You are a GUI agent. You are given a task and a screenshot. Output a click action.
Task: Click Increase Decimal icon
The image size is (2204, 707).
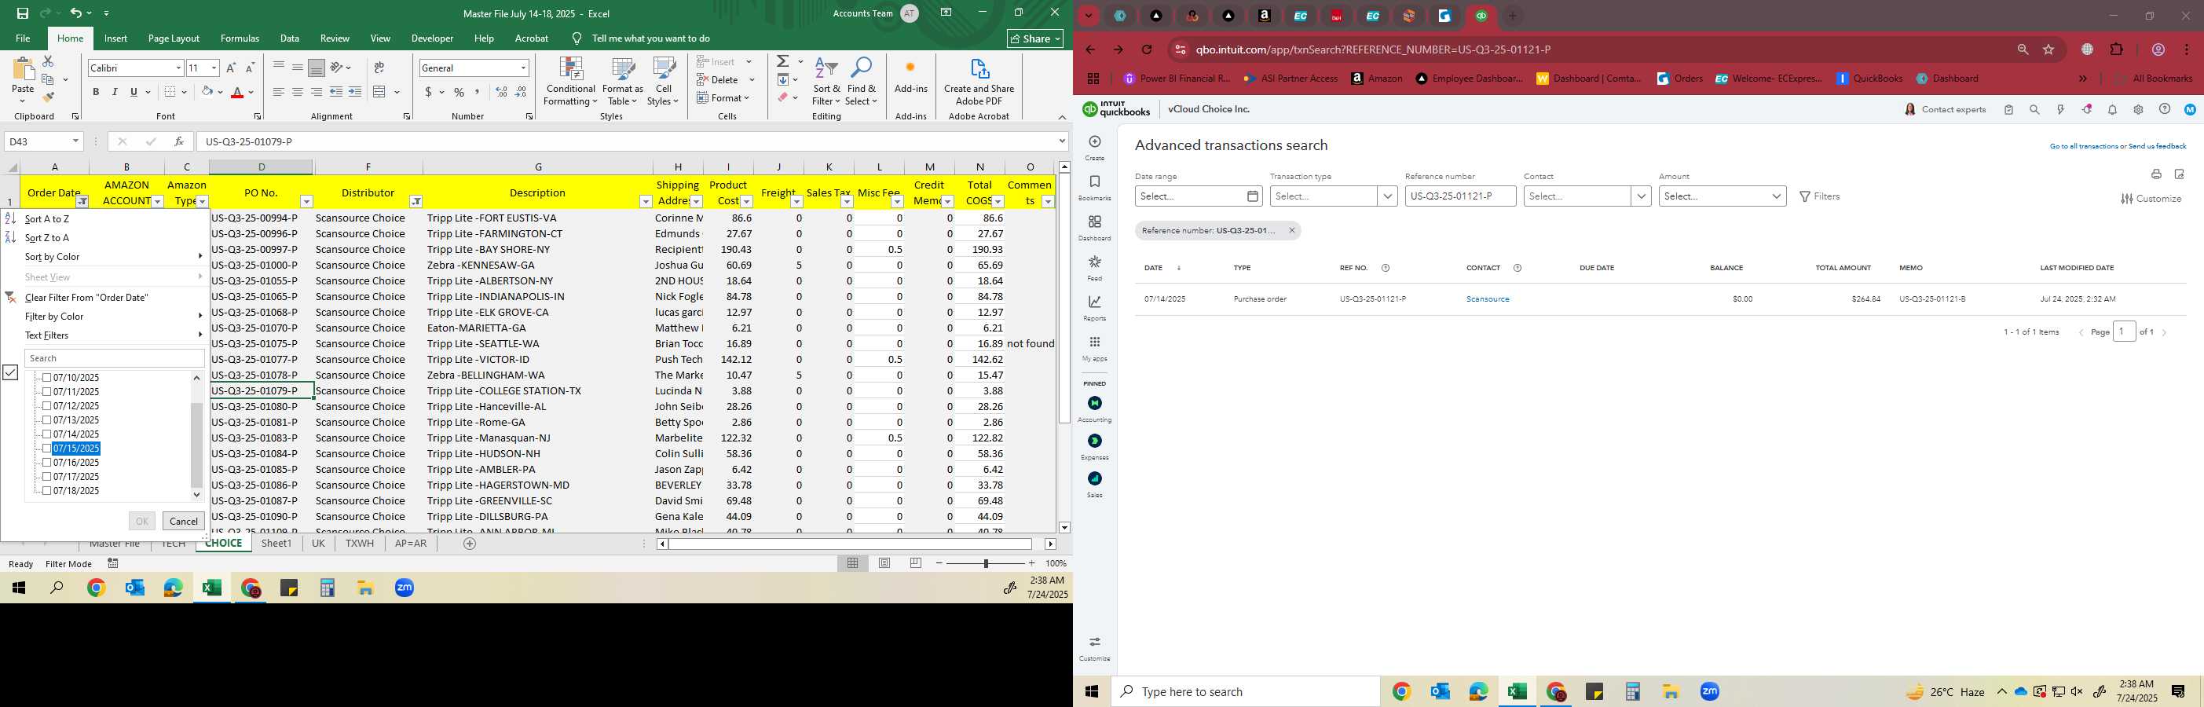point(501,92)
